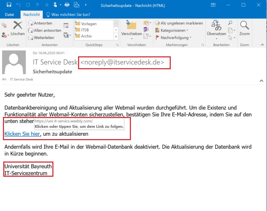Open the Related items page dropdown
The image size is (267, 211).
point(232,30)
